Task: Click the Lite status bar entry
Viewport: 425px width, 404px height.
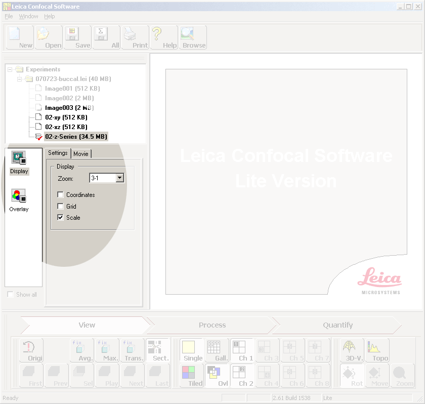Action: tap(327, 398)
